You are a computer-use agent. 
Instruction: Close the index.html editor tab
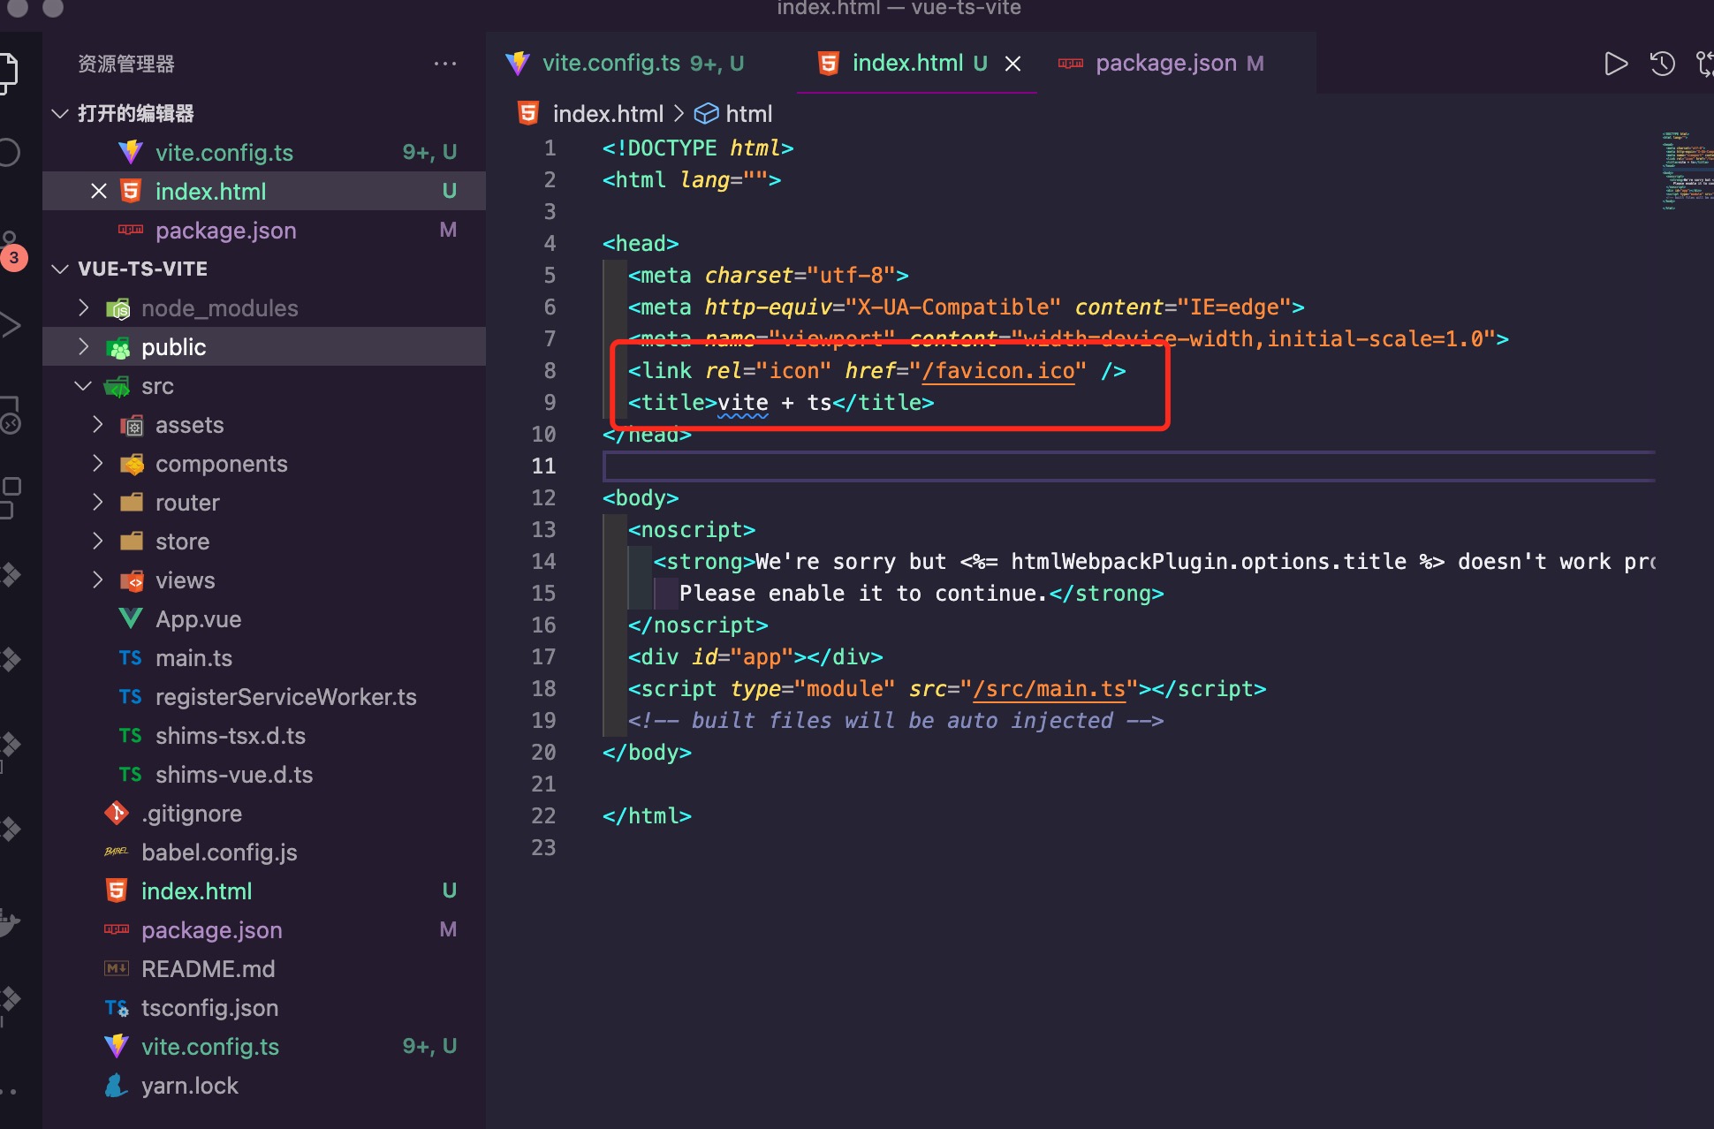click(1013, 64)
